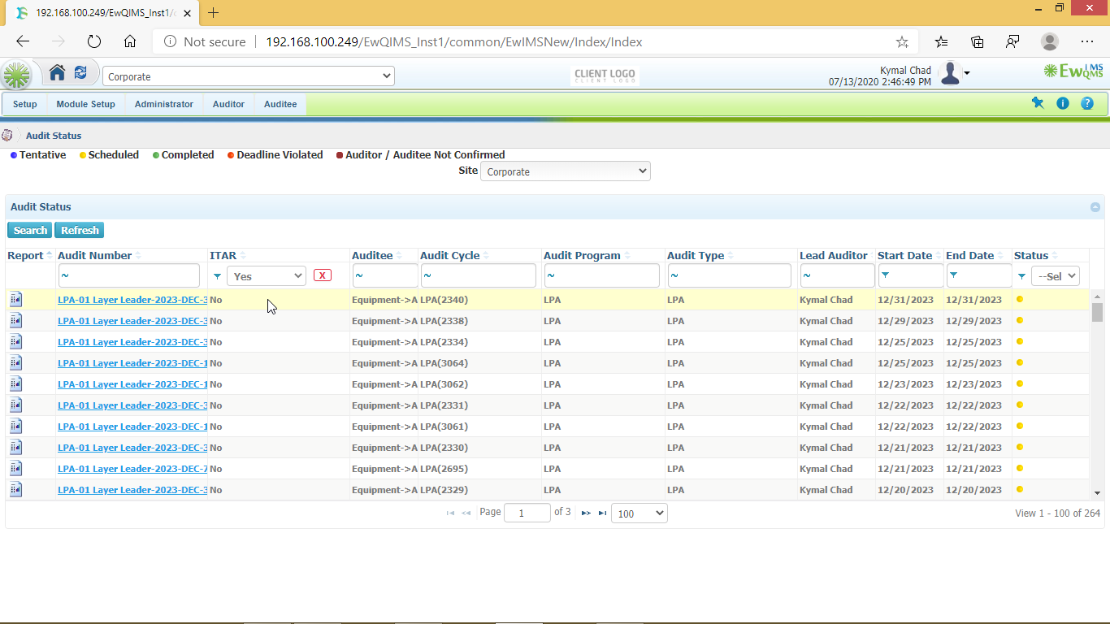This screenshot has width=1110, height=624.
Task: Go to the application Home icon
Action: (57, 72)
